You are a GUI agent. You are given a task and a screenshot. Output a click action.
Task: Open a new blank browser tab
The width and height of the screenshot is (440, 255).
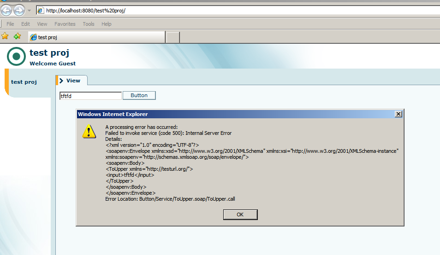coord(172,37)
